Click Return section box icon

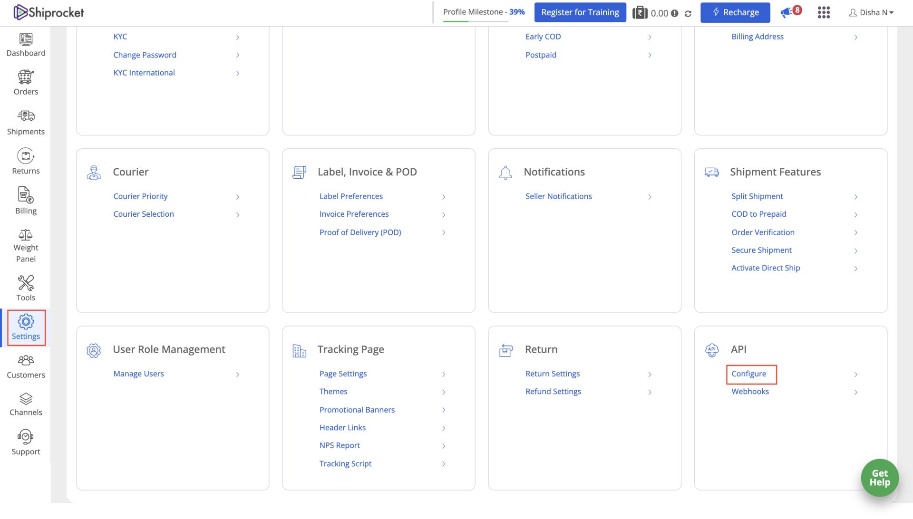[506, 350]
